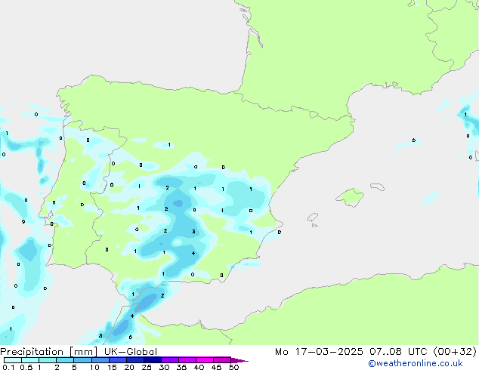Click the 'Mo 17-03-2025' date text
Screen dimensions: 479x370
(320, 352)
